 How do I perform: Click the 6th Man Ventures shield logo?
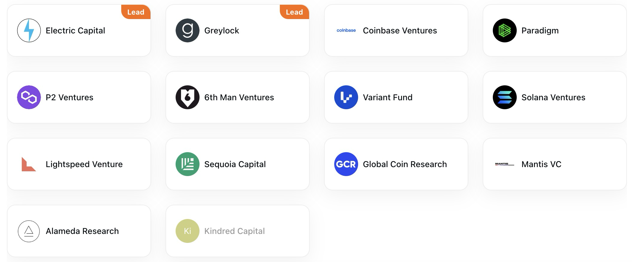tap(188, 97)
